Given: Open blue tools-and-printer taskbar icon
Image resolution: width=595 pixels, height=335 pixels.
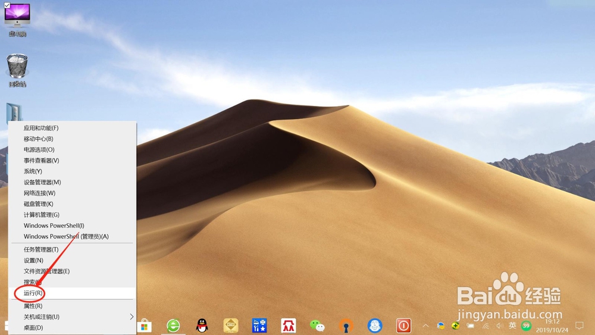Looking at the screenshot, I should [x=259, y=326].
